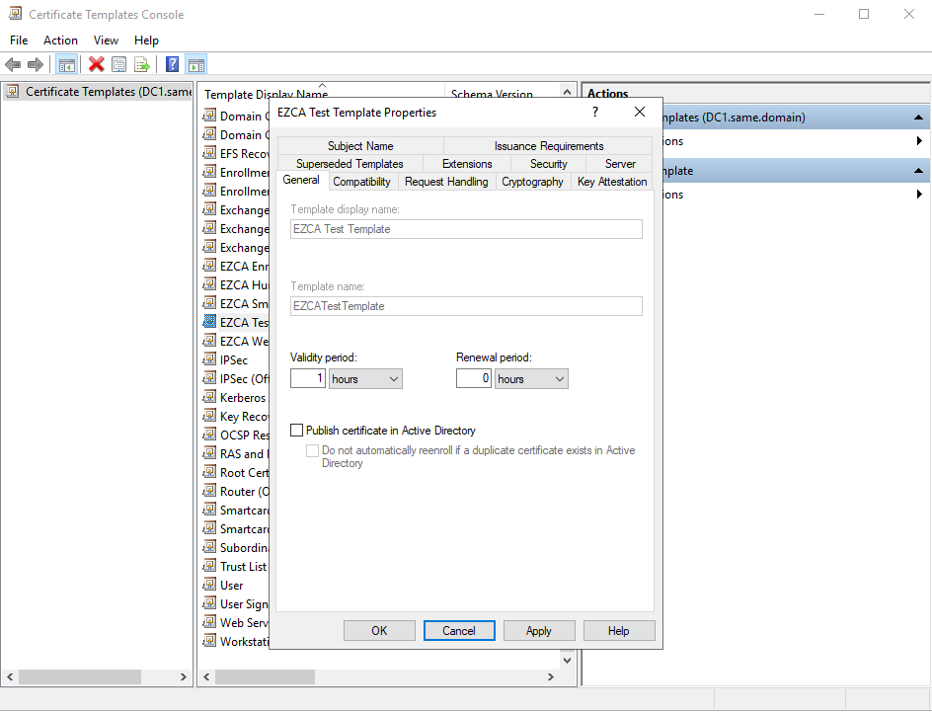Open the Renewal period units dropdown

click(x=531, y=379)
